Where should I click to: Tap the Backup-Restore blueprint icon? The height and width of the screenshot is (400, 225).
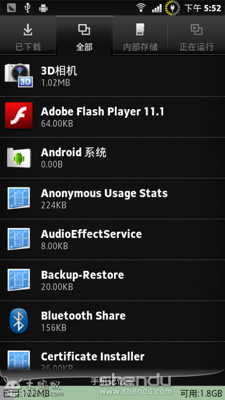18,280
